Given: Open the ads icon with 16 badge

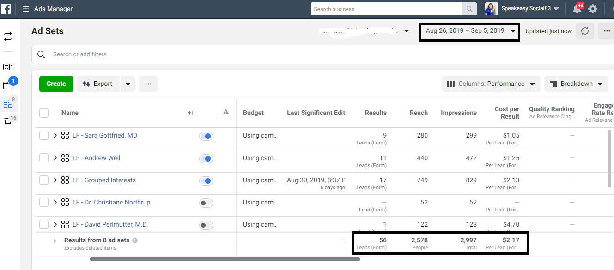Looking at the screenshot, I should [x=8, y=122].
